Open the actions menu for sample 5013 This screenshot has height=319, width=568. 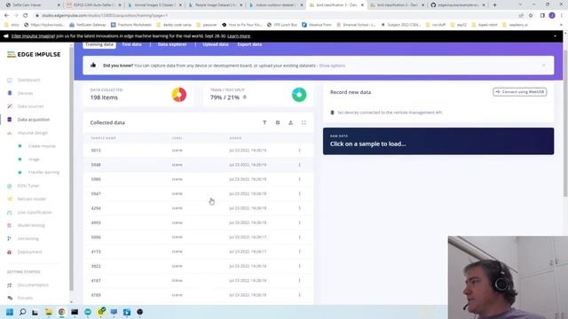pyautogui.click(x=300, y=151)
